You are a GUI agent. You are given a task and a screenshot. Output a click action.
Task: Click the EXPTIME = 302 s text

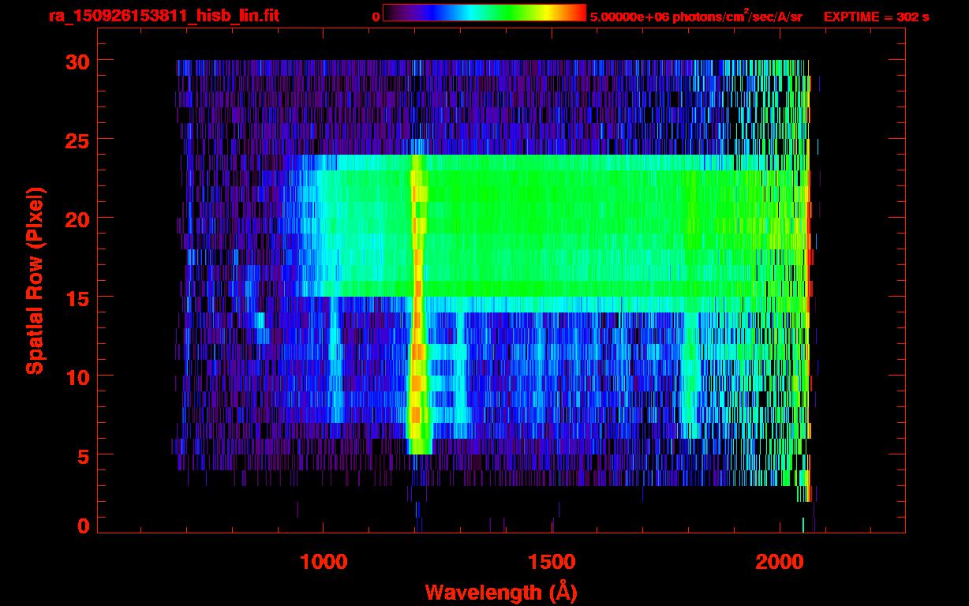coord(876,17)
